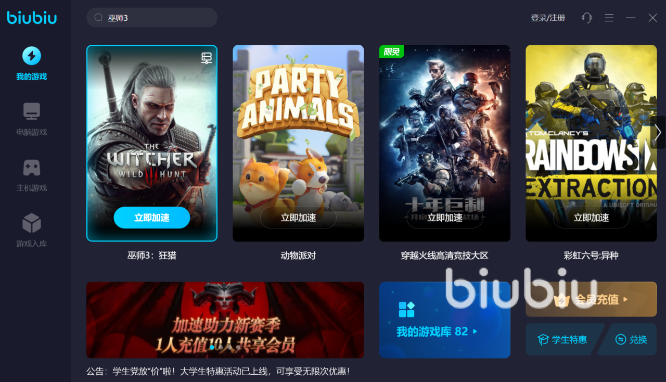Open 主机游戏 gamepad icon in sidebar
The width and height of the screenshot is (666, 382).
(x=32, y=168)
